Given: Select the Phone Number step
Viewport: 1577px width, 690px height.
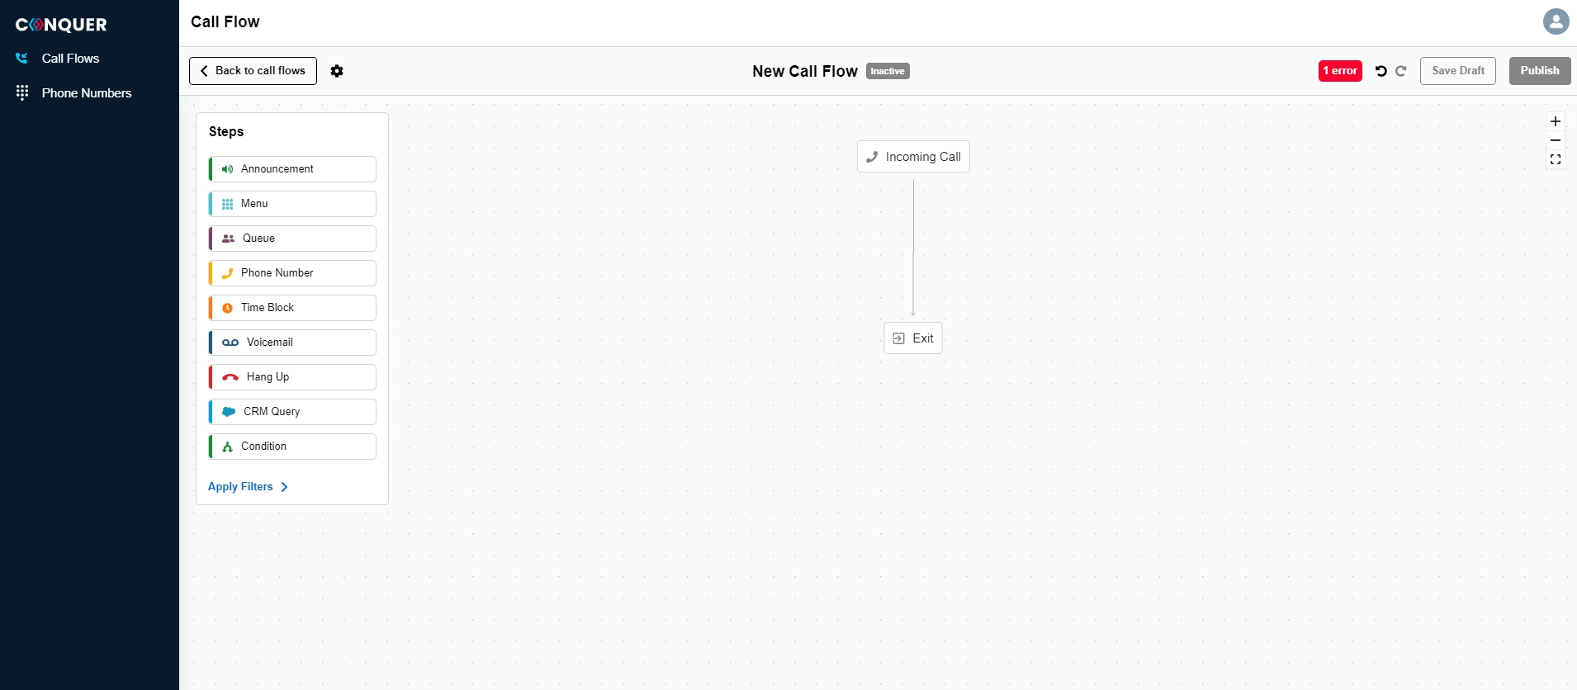Looking at the screenshot, I should 292,273.
